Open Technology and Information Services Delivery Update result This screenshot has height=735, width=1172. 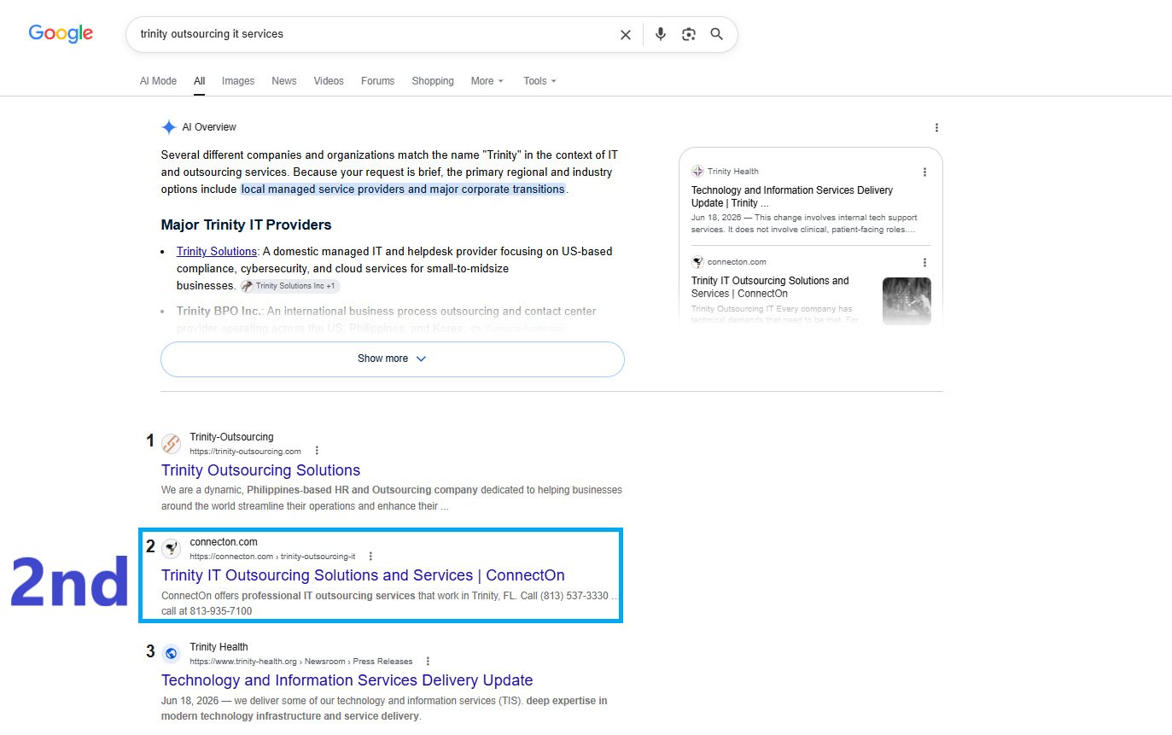(347, 680)
